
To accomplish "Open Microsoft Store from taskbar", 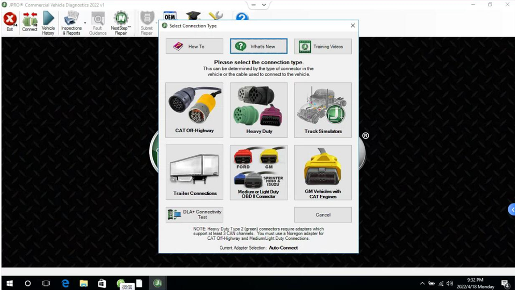I will [102, 283].
